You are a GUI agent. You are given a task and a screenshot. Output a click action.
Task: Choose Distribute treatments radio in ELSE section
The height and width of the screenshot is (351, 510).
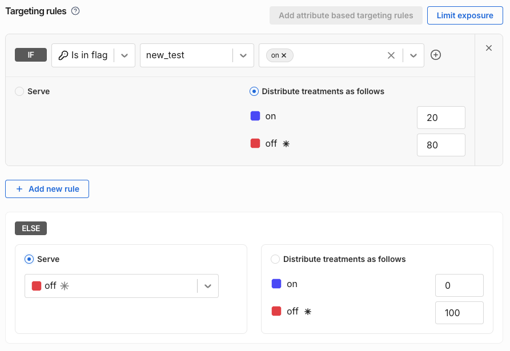[275, 259]
